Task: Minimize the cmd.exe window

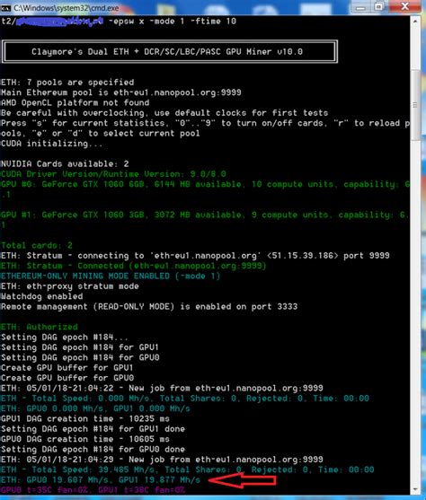Action: [x=360, y=7]
